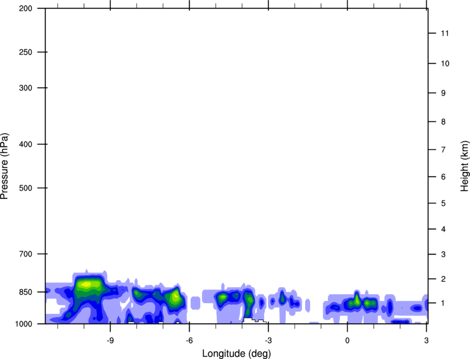Image resolution: width=470 pixels, height=359 pixels.
Task: Click the -3 longitude tick label
Action: click(268, 341)
